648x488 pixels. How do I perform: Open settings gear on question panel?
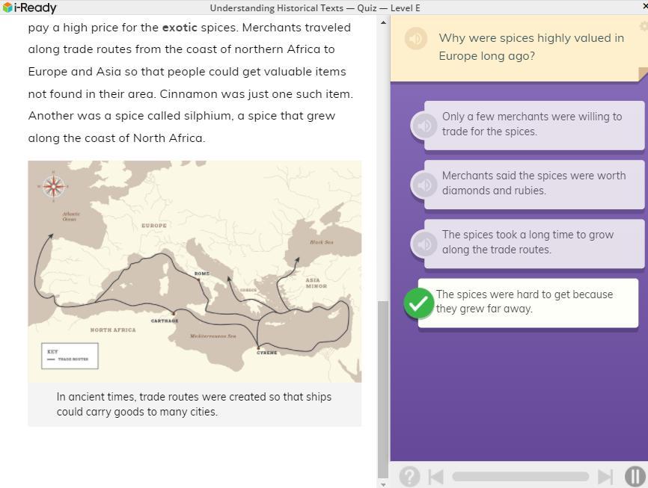pos(644,26)
